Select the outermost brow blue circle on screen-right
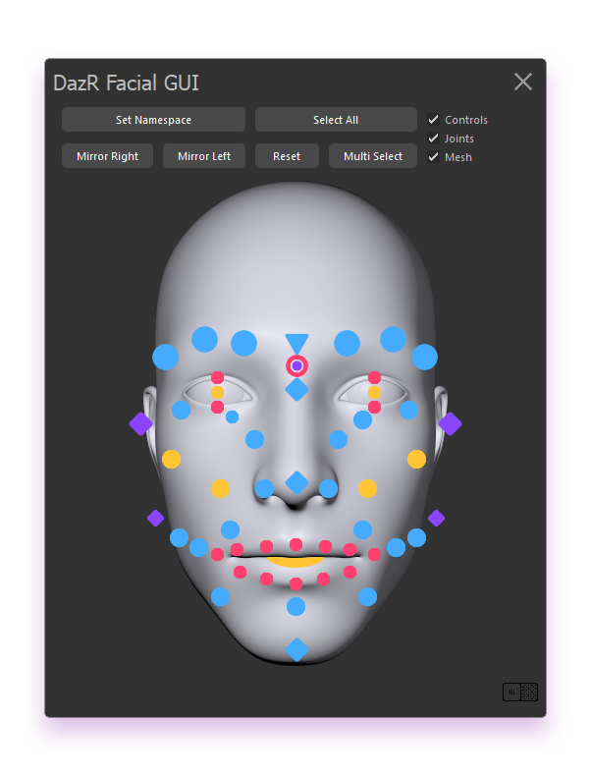The width and height of the screenshot is (591, 776). (x=424, y=357)
